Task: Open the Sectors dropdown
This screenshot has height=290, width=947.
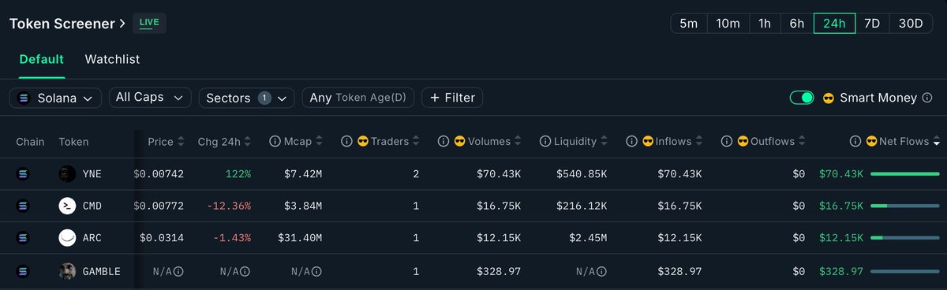Action: pyautogui.click(x=247, y=98)
